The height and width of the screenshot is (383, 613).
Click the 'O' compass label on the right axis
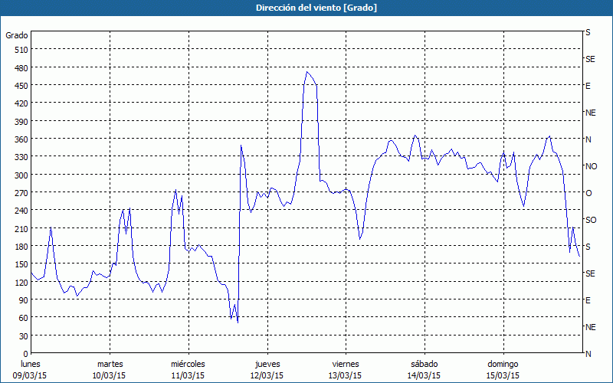[x=588, y=193]
